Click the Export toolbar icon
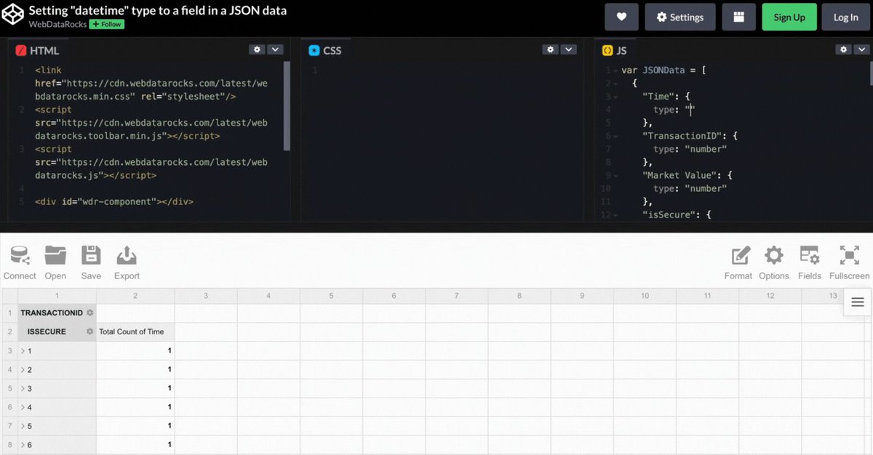 coord(127,262)
